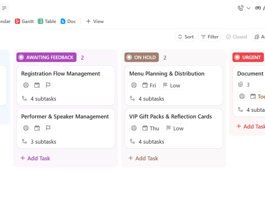This screenshot has height=199, width=265.
Task: Open the phone call icon in header
Action: 241,8
